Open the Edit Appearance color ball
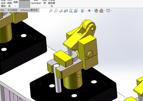Viewport: 143px width, 101px height. 96,11
